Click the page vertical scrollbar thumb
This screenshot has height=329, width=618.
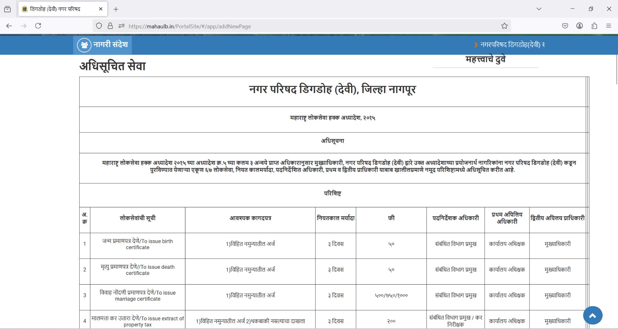(x=616, y=69)
